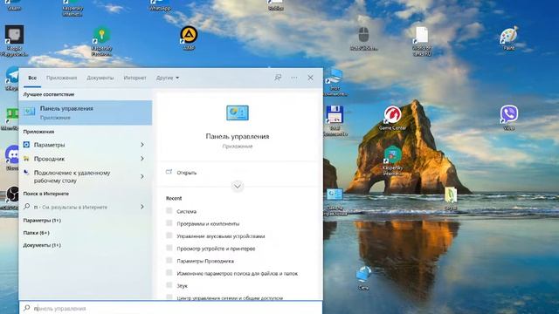Viewport: 559px width, 314px height.
Task: Open Подключение к удаленному рабочему столу result
Action: point(79,176)
